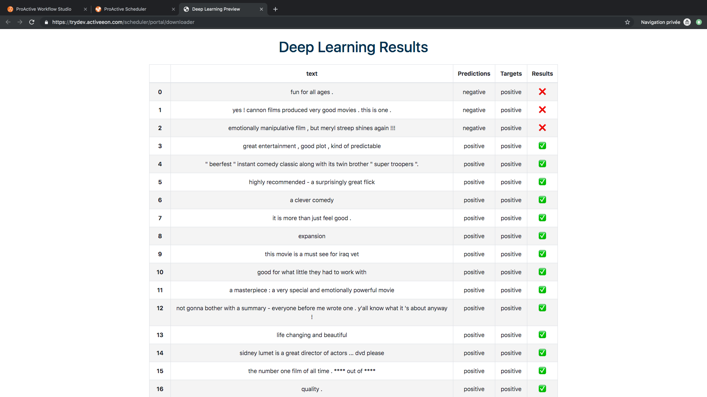Select 'highly recommended - a surprisingly great flick'

pos(312,182)
